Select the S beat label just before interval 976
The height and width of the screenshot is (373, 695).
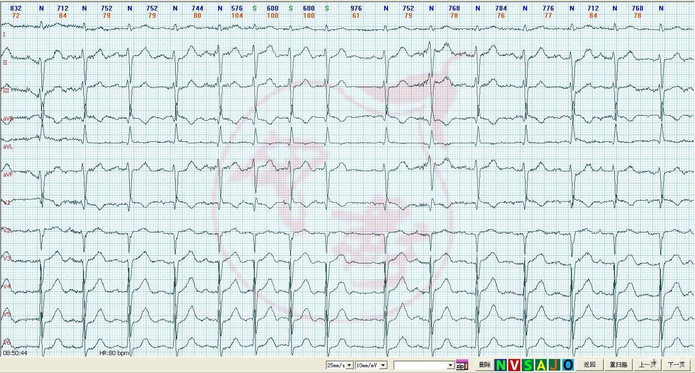click(327, 8)
